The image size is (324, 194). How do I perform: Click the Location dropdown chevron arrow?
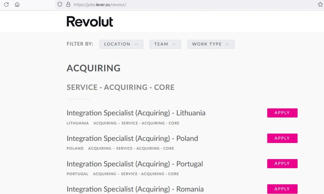[x=136, y=44]
